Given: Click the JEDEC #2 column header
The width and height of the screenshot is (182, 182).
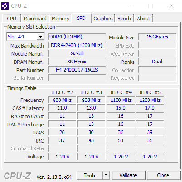Looking at the screenshot, I should 62,92.
